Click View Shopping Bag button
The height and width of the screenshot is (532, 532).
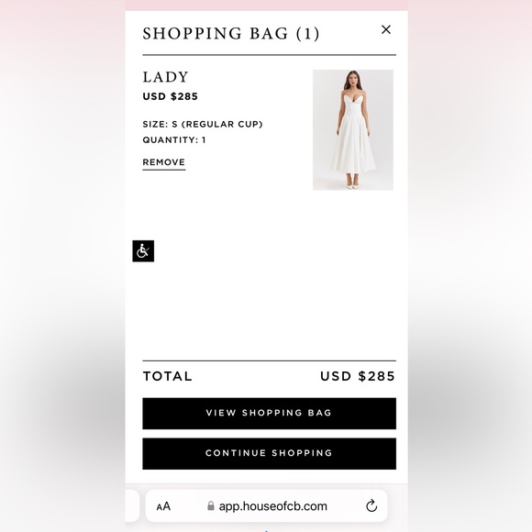[269, 414]
